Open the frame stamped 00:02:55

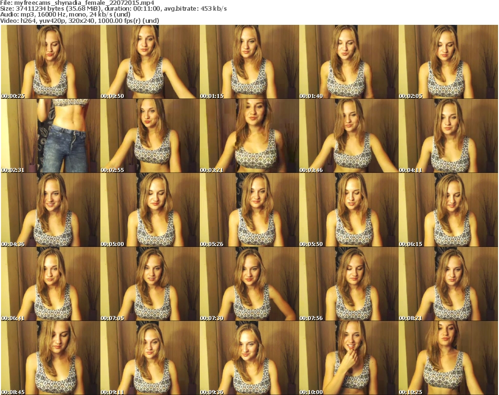click(x=150, y=136)
